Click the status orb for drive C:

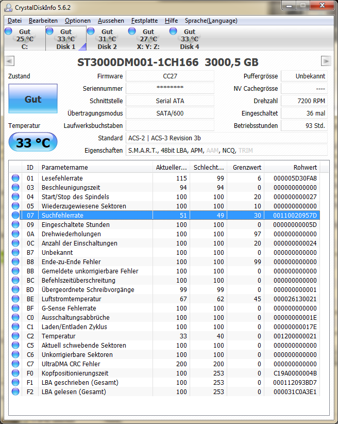[x=9, y=31]
